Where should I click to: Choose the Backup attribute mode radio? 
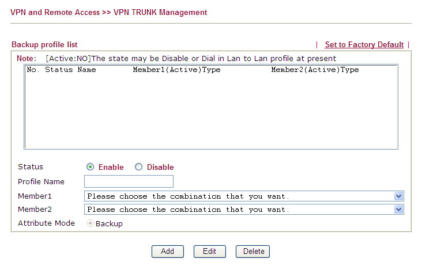[90, 223]
